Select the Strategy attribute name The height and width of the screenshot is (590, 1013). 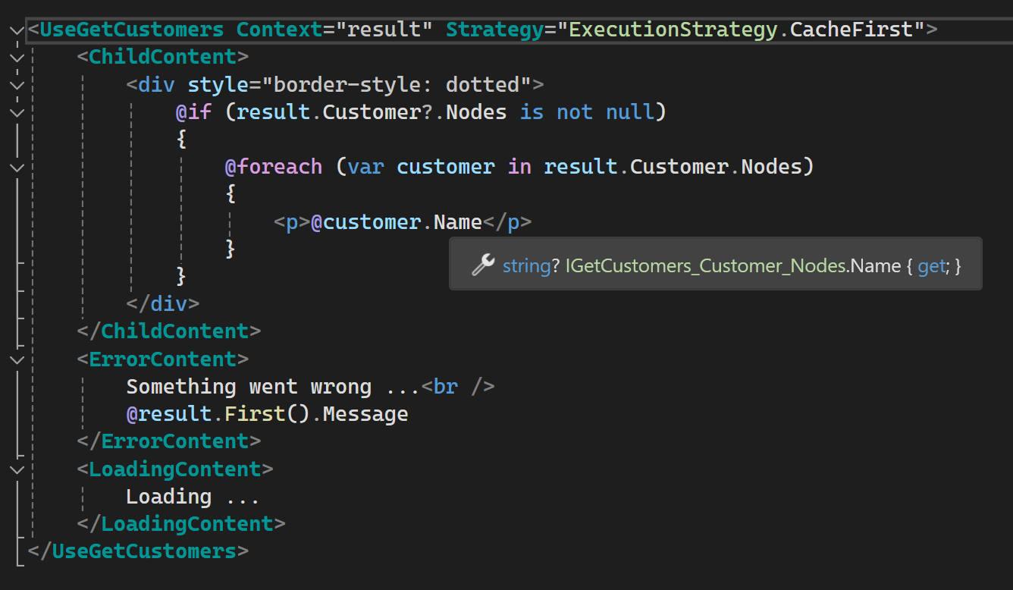(494, 30)
